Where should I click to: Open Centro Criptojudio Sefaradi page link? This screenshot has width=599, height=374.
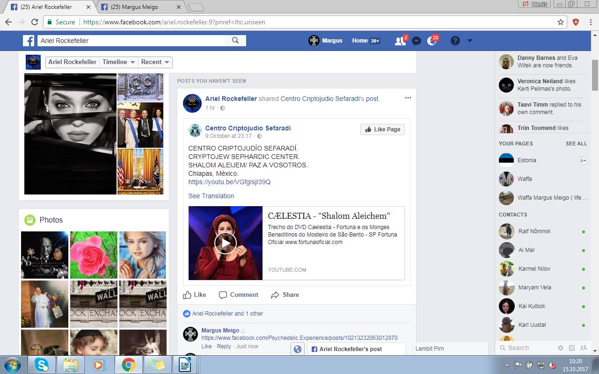248,128
